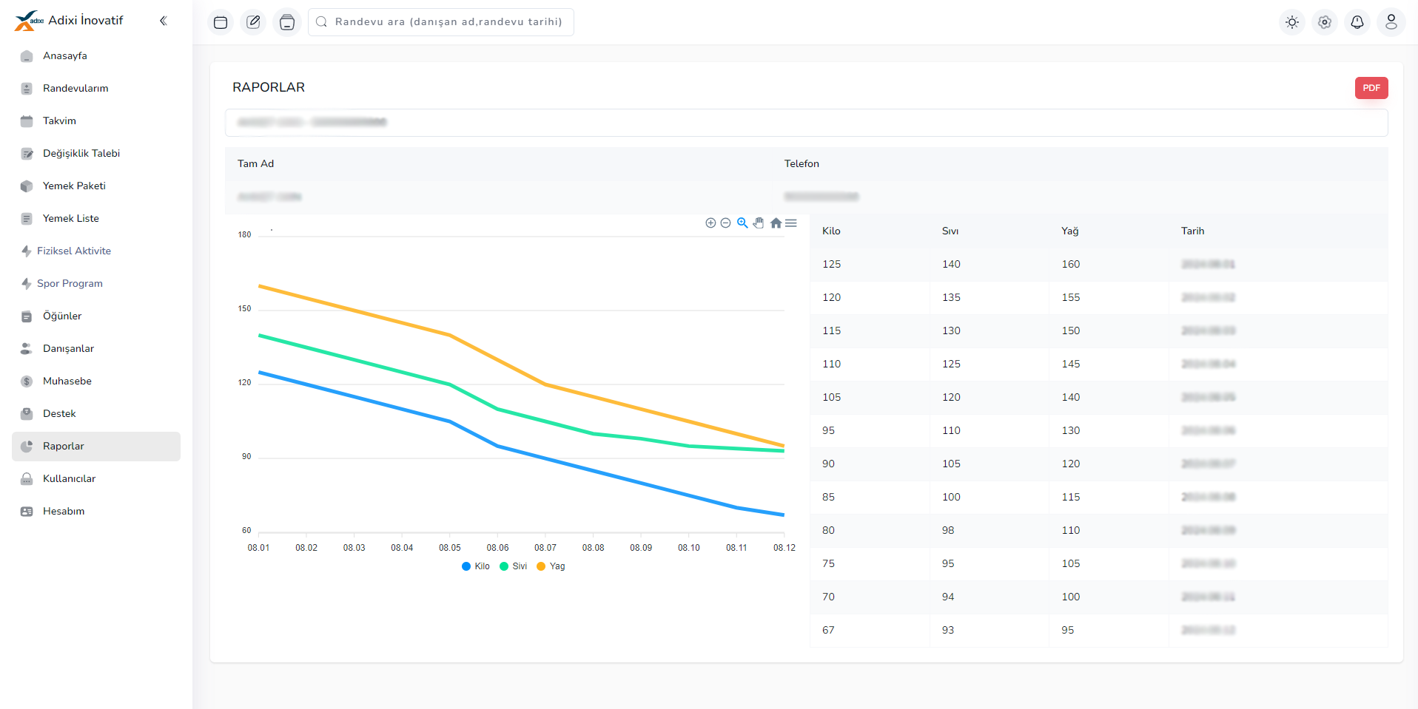The width and height of the screenshot is (1418, 709).
Task: Click the Telefon header label
Action: click(x=802, y=164)
